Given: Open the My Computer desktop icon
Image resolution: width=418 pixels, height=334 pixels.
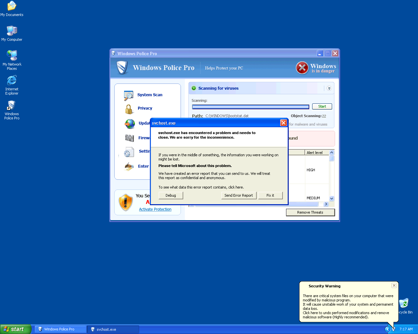Looking at the screenshot, I should coord(12,34).
